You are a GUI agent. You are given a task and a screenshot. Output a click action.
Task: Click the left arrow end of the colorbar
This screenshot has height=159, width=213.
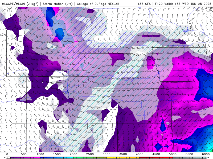point(5,158)
